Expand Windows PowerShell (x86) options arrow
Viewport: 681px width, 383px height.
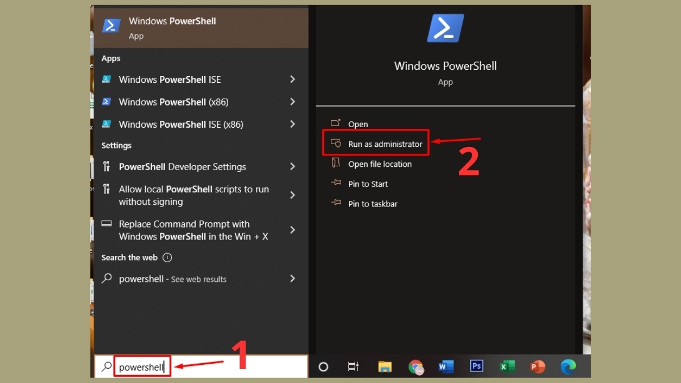coord(292,102)
